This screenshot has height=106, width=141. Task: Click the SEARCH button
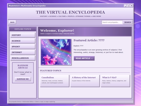click(128, 22)
